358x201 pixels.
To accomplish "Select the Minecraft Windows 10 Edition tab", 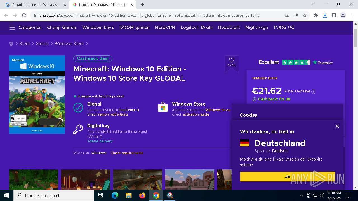I will (x=102, y=5).
